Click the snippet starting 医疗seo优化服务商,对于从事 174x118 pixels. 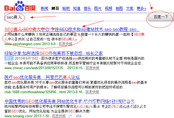[x=76, y=85]
